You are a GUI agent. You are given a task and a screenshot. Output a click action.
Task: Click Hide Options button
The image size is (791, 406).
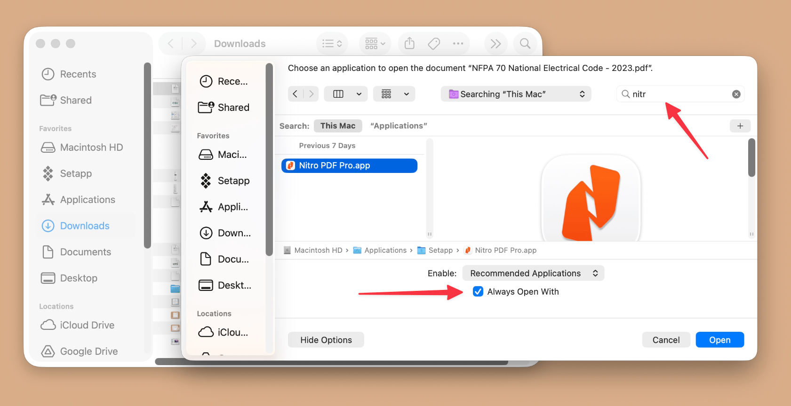326,340
